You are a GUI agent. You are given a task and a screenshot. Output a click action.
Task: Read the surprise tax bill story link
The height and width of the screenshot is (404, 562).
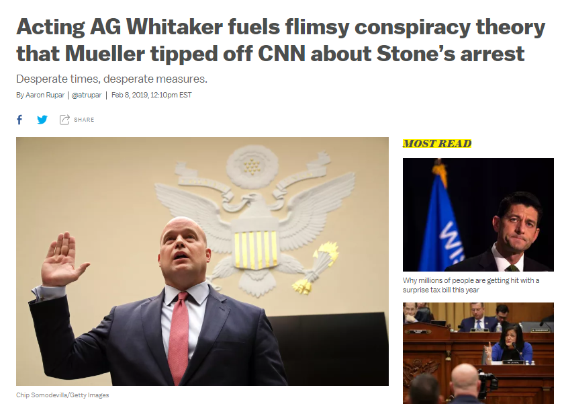coord(471,285)
